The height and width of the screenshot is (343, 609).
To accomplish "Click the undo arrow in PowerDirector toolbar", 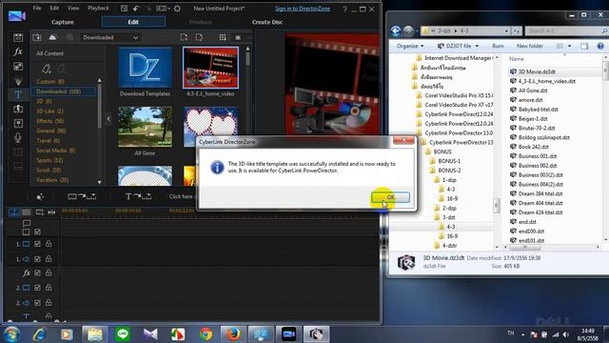I will coord(136,9).
